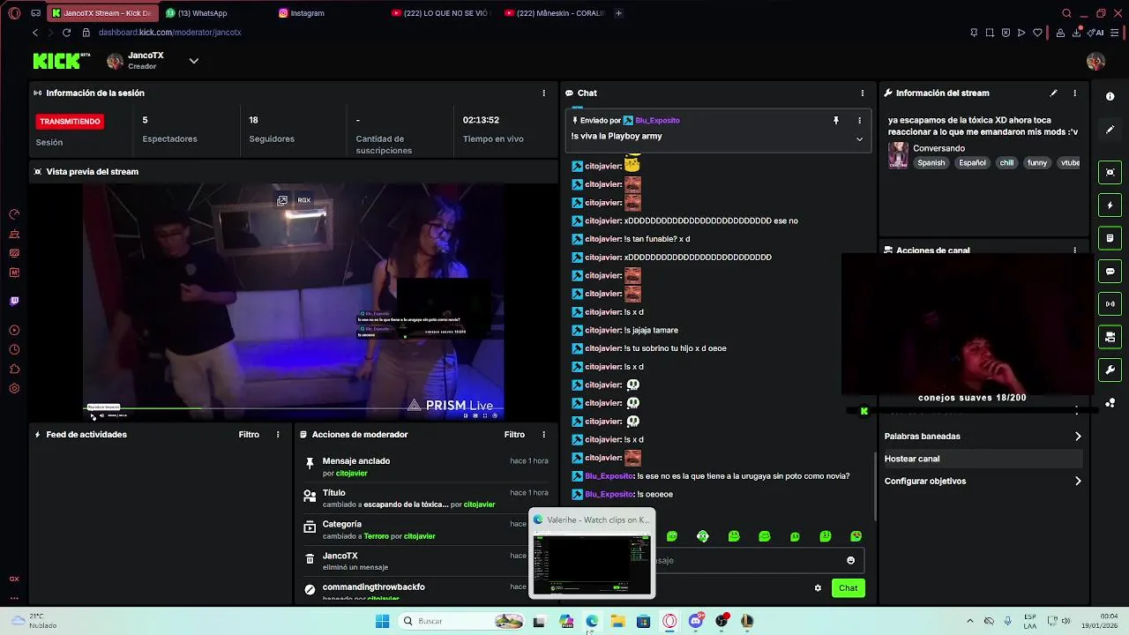Open Opera sidebar settings gear
This screenshot has height=635, width=1129.
coord(14,389)
